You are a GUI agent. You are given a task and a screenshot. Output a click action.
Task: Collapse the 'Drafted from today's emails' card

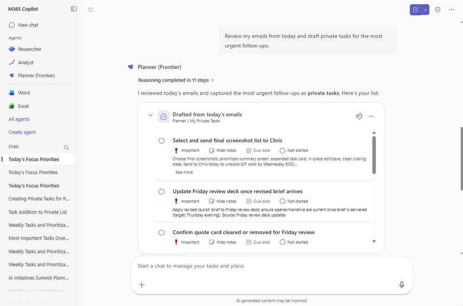pos(150,115)
